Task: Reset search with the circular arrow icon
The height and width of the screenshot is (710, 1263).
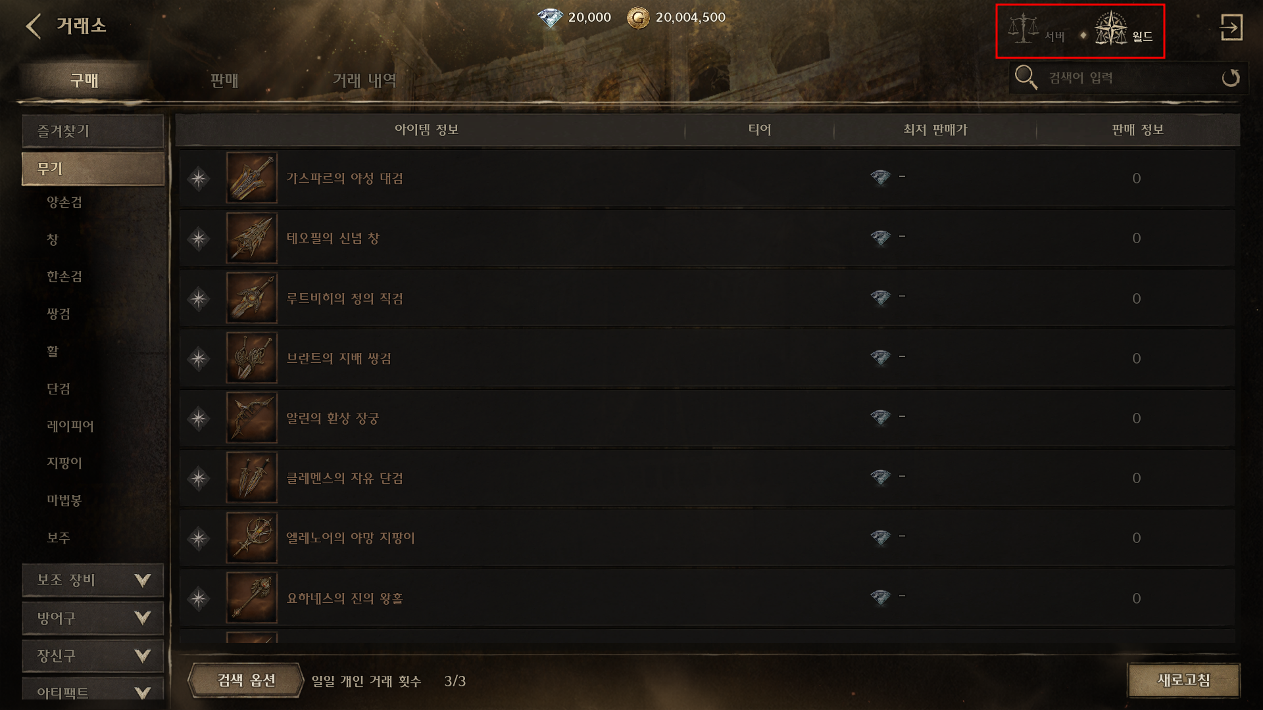Action: click(x=1231, y=78)
